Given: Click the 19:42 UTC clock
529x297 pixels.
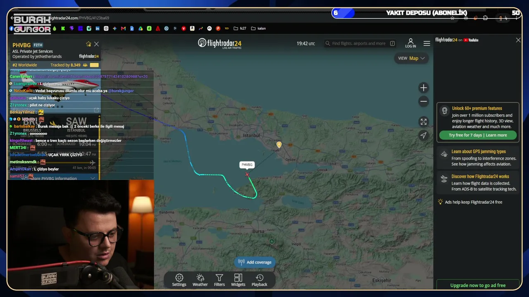Looking at the screenshot, I should tap(306, 43).
